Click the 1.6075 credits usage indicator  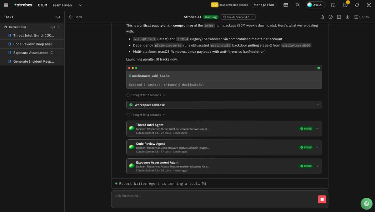click(362, 17)
